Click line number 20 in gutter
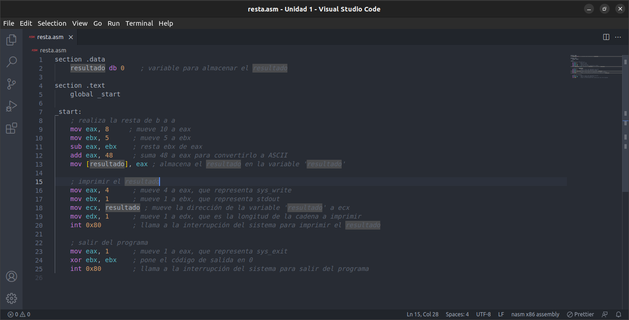 39,225
